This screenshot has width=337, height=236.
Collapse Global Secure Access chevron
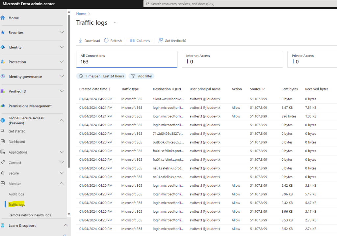pyautogui.click(x=62, y=121)
